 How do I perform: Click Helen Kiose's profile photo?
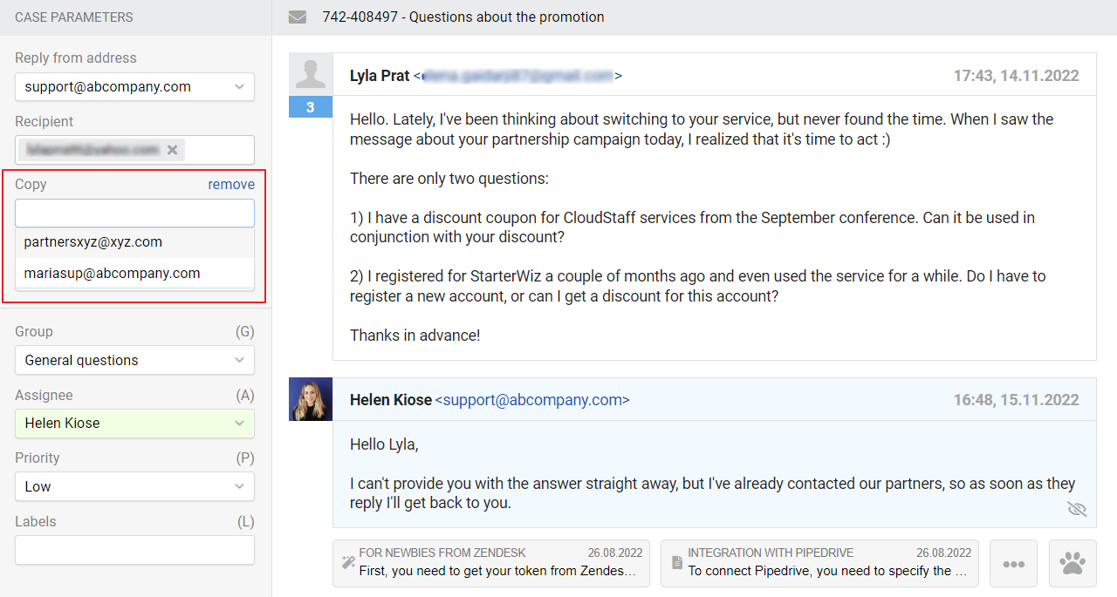(311, 399)
